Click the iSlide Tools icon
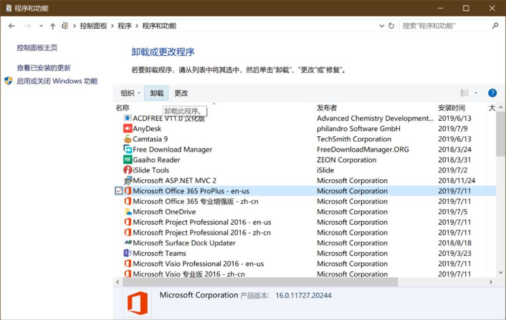Image resolution: width=506 pixels, height=320 pixels. 128,170
